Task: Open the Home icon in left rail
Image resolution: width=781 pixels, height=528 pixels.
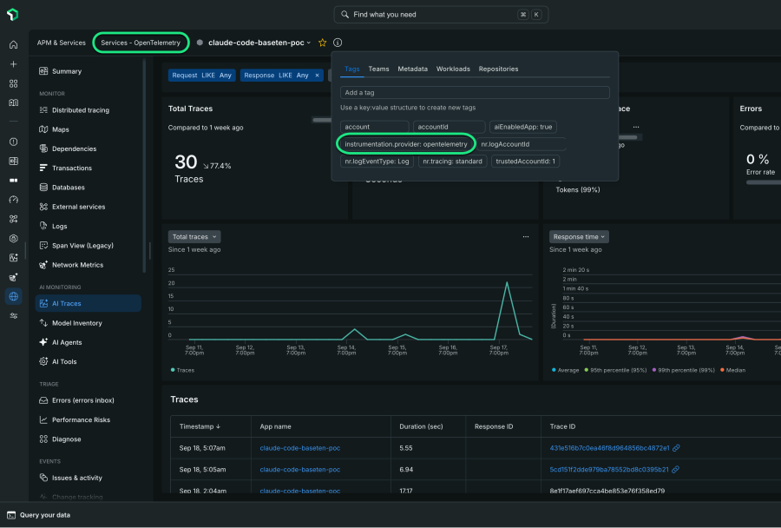Action: [13, 45]
